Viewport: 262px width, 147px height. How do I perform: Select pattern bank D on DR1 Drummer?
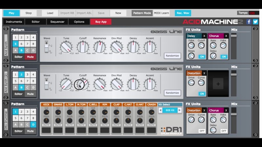click(33, 124)
